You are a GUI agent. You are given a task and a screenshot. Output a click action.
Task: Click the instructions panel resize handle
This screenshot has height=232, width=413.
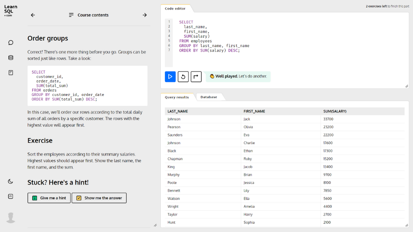click(x=155, y=225)
